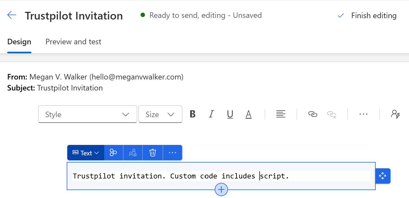
Task: Select the Design tab
Action: (19, 42)
